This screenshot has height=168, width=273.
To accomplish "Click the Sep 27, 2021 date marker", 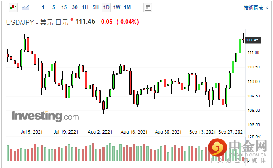I will point(232,132).
